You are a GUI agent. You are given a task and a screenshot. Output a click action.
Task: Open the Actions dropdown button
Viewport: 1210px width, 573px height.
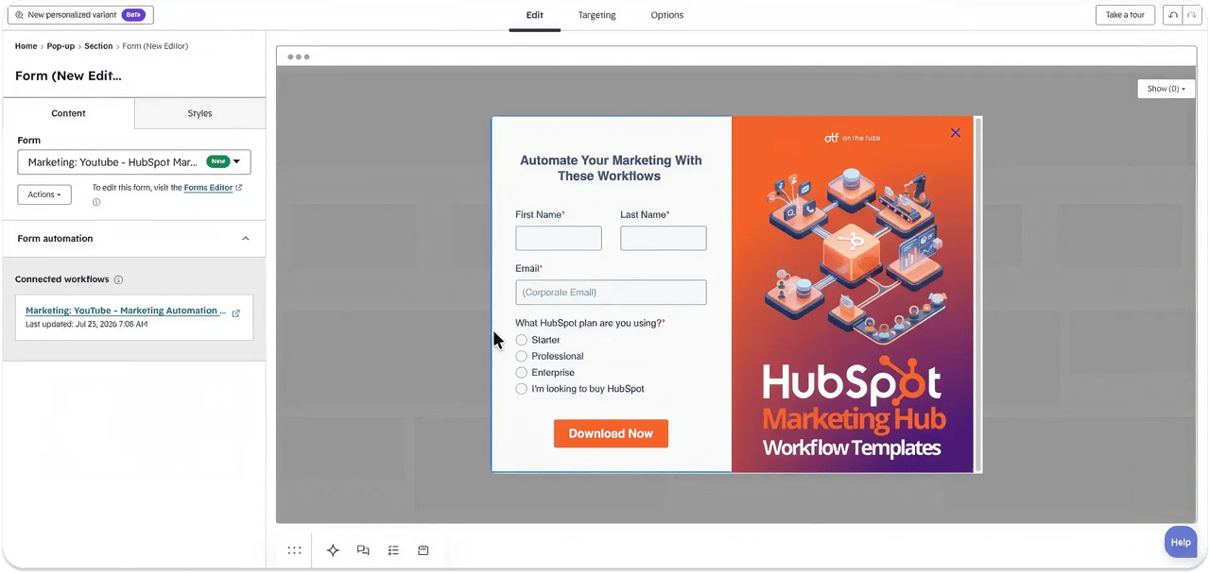pos(44,194)
